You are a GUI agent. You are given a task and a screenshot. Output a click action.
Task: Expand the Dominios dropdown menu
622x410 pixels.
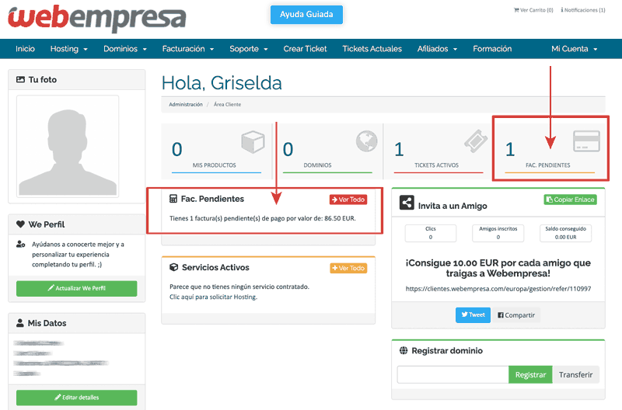[125, 49]
